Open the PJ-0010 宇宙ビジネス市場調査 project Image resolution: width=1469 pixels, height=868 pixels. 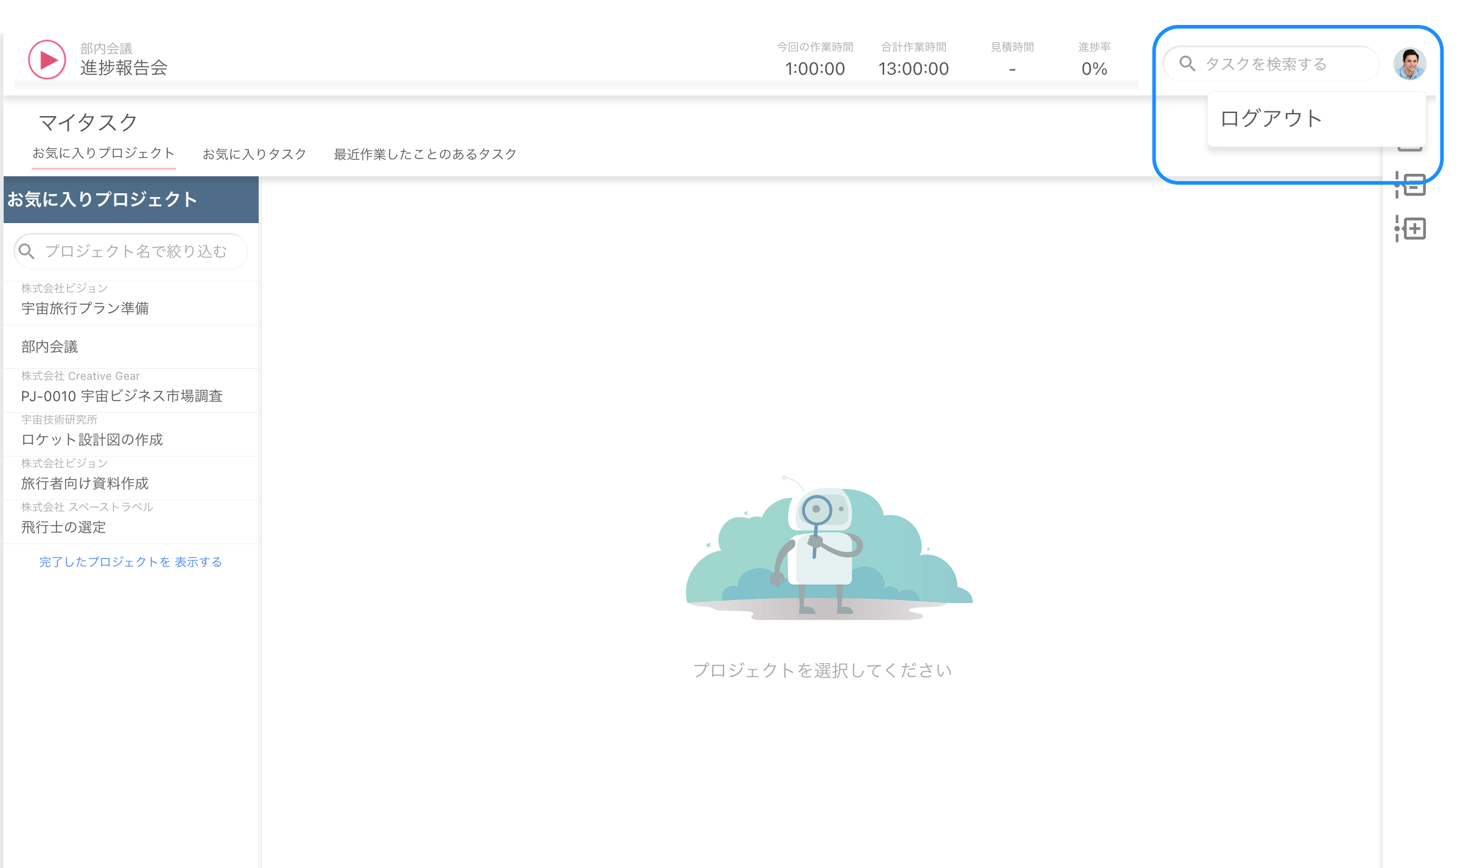tap(122, 396)
